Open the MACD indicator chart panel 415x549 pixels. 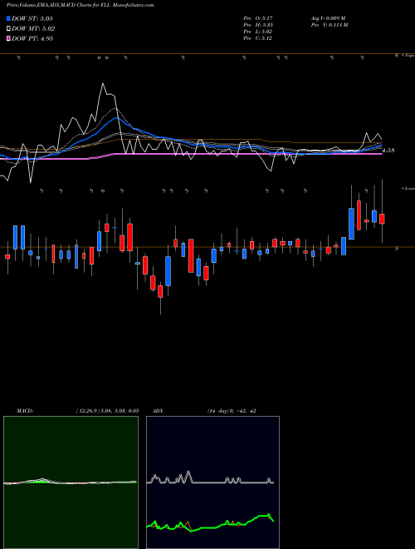coord(71,482)
